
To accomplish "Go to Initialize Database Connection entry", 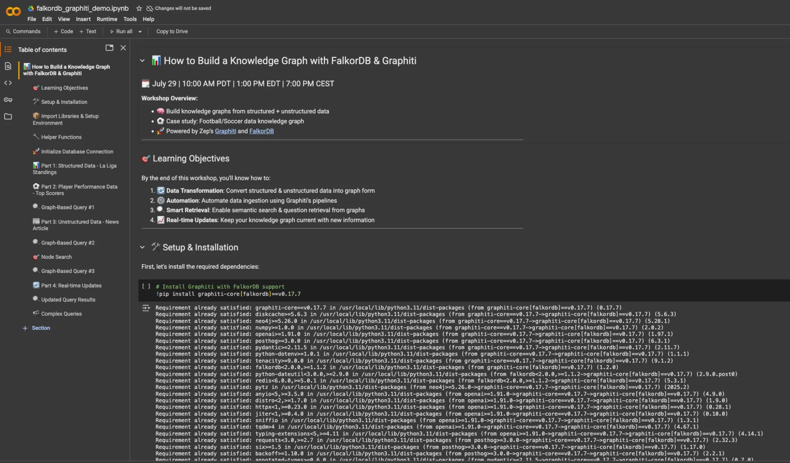I will [73, 151].
